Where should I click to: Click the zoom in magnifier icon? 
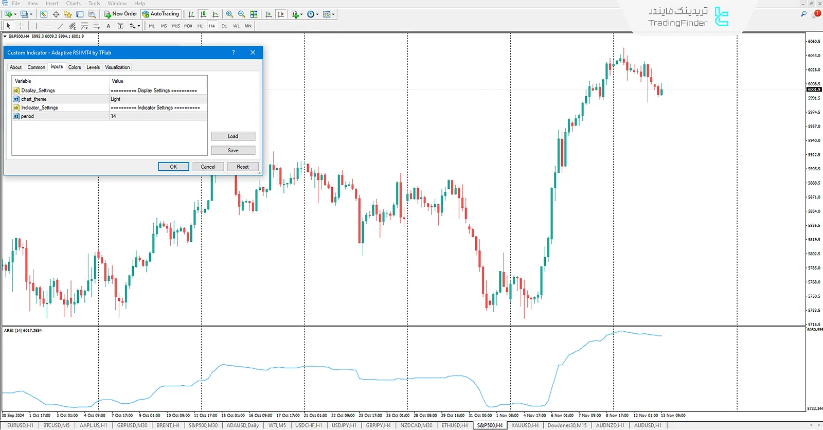point(229,14)
